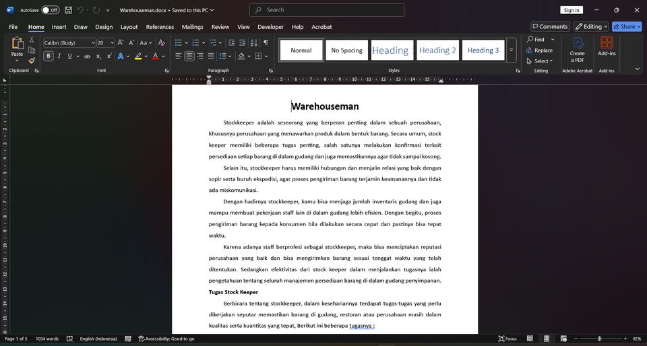Open the spelling proofing status icon
Viewport: 647px width, 346px height.
[69, 339]
